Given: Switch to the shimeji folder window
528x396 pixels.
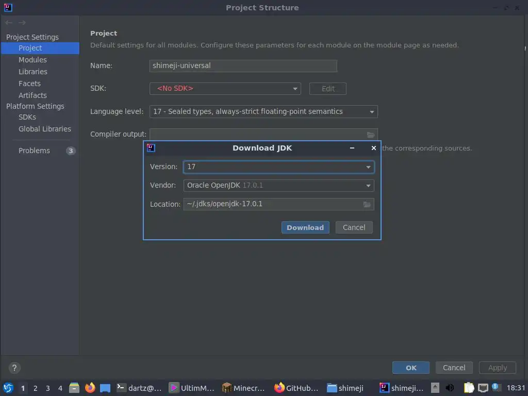Looking at the screenshot, I should (x=345, y=388).
